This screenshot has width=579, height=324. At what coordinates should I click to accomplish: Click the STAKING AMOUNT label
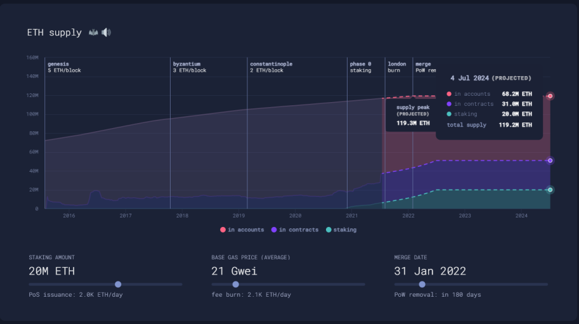pyautogui.click(x=52, y=257)
